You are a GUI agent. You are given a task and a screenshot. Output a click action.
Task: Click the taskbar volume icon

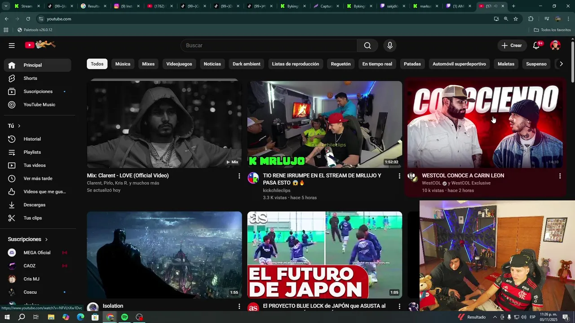tap(524, 317)
